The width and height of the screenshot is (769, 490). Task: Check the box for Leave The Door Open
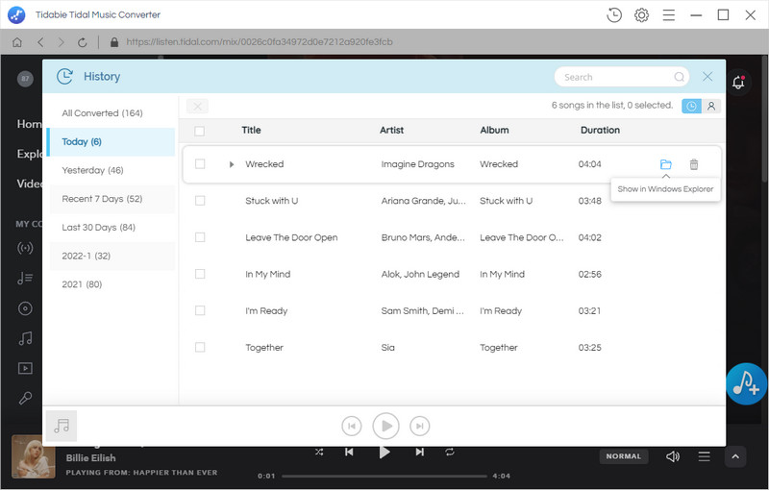click(200, 237)
